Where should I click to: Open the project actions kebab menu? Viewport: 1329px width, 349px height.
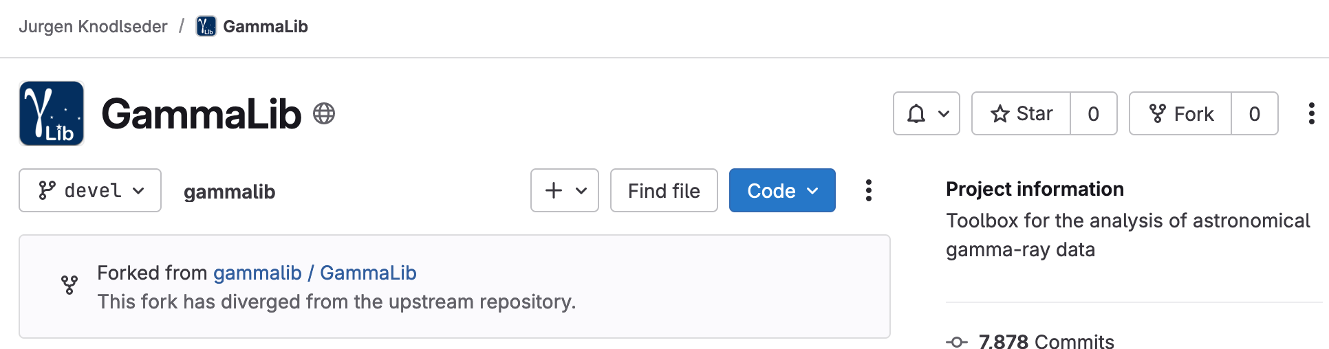coord(1311,113)
